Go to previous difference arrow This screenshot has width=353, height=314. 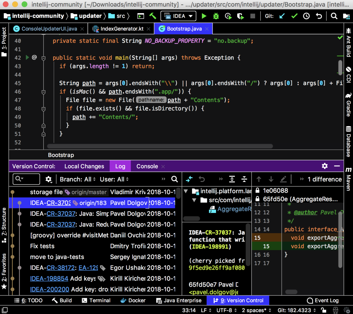coord(259,179)
